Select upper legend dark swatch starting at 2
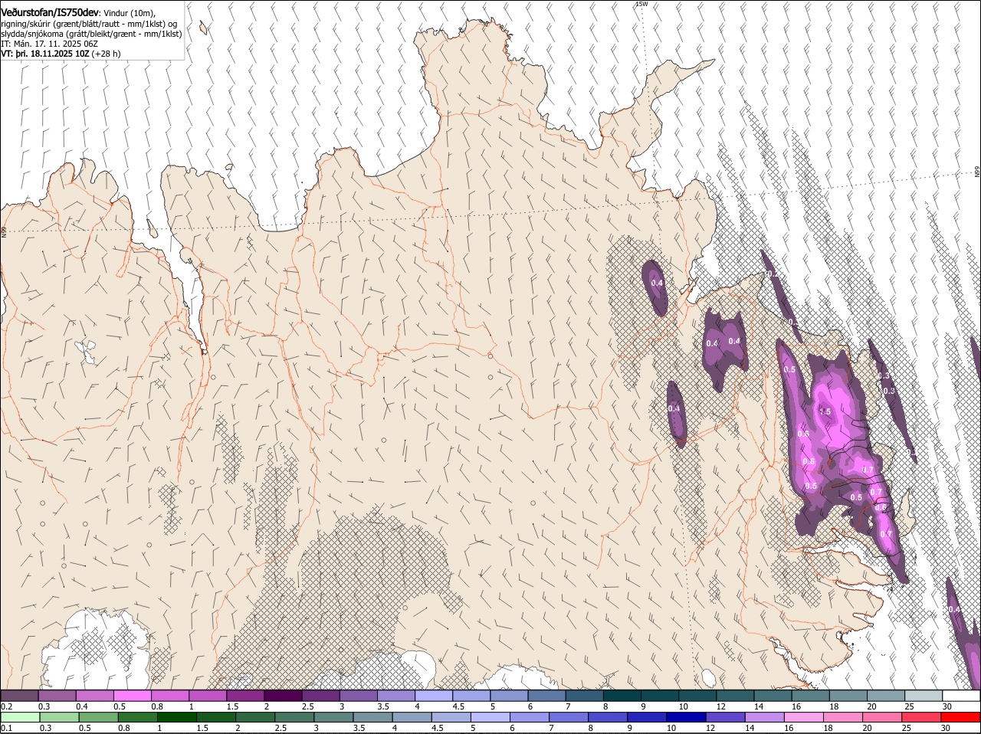Viewport: 981px width, 734px height. pos(283,695)
